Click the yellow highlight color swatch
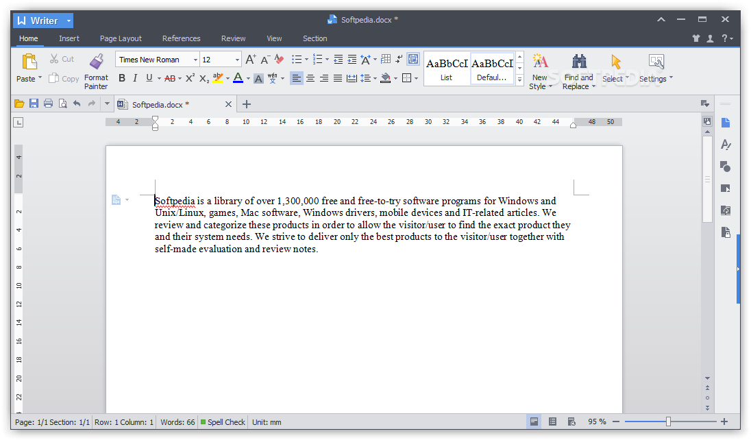 (x=218, y=78)
